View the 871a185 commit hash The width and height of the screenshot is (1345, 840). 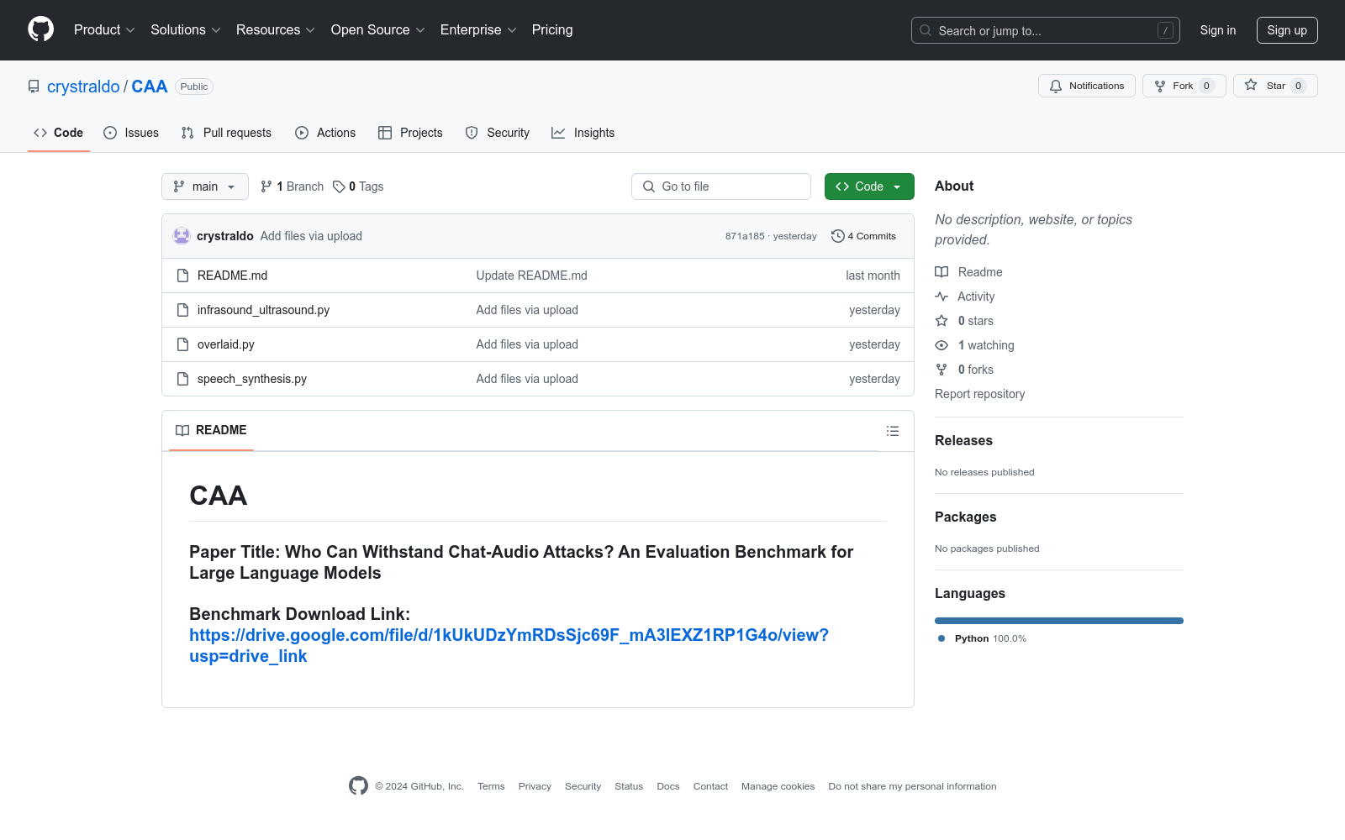tap(745, 236)
